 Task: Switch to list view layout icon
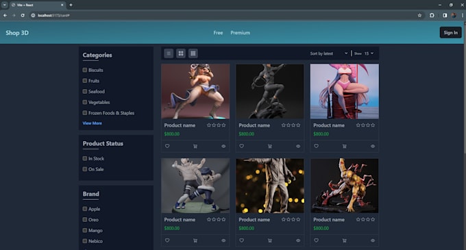[169, 53]
